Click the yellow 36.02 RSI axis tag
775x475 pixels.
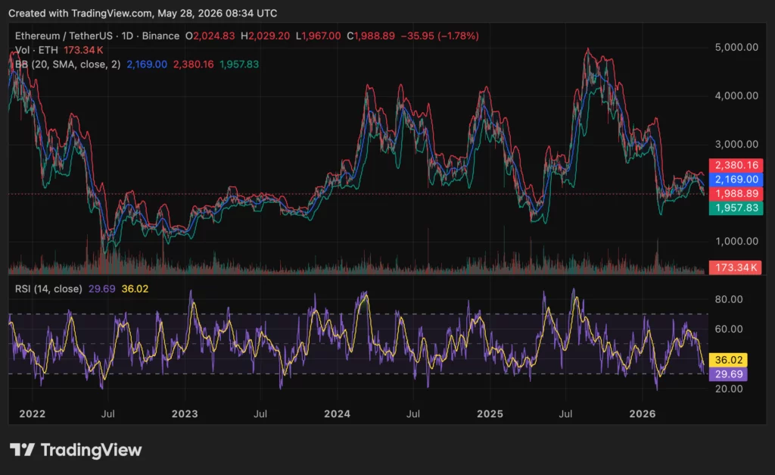pyautogui.click(x=728, y=360)
